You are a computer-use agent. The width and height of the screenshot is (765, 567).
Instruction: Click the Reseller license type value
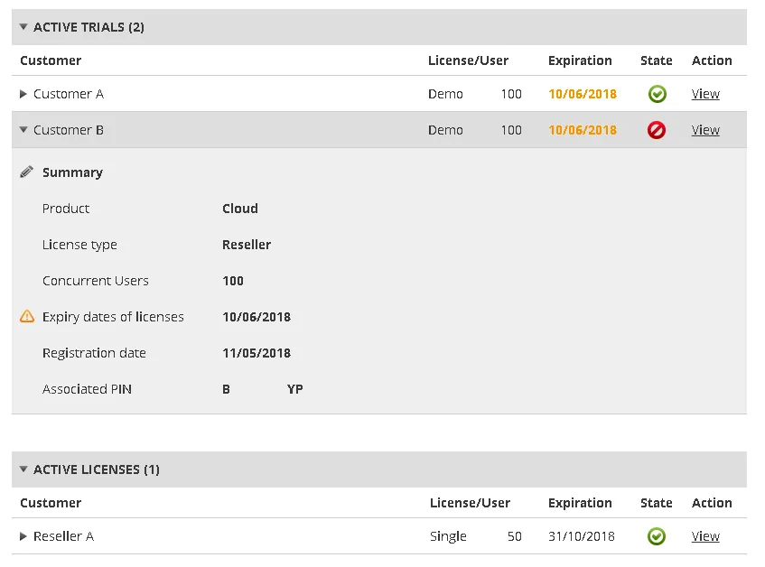click(247, 245)
